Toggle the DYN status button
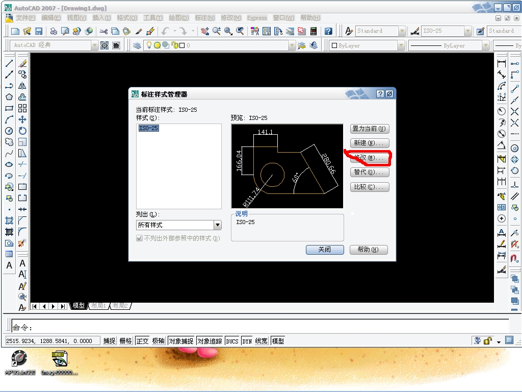The image size is (522, 392). point(247,340)
